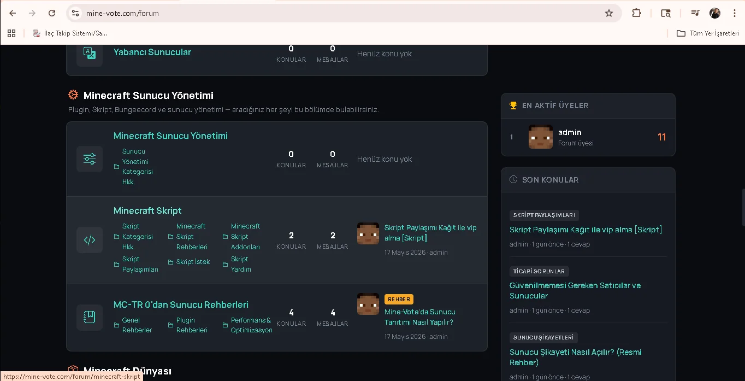The height and width of the screenshot is (381, 745).
Task: Open the Minecraft Sunucu Yönetimi forum title link
Action: click(x=170, y=136)
